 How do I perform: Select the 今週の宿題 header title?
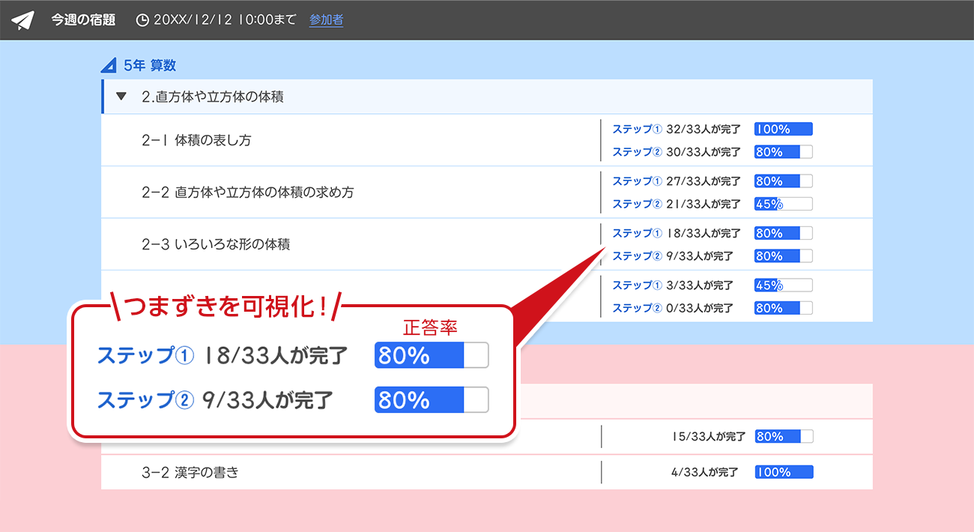(83, 20)
